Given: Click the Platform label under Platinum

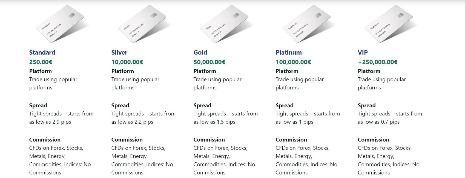Looking at the screenshot, I should 287,71.
